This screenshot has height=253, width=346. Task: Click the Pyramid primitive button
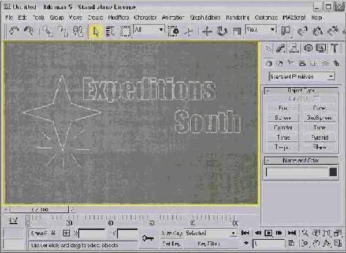pyautogui.click(x=319, y=137)
